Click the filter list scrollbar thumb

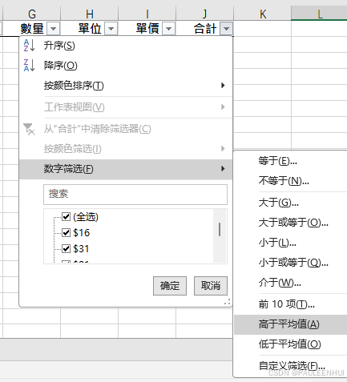click(220, 230)
